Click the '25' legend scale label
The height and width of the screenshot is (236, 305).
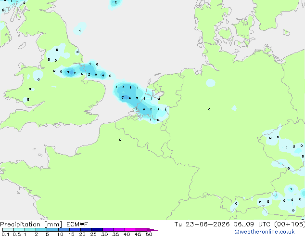93,234
